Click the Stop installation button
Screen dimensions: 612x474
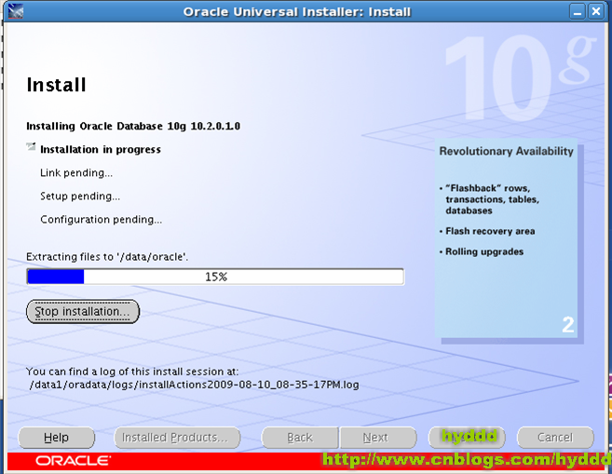pyautogui.click(x=83, y=311)
